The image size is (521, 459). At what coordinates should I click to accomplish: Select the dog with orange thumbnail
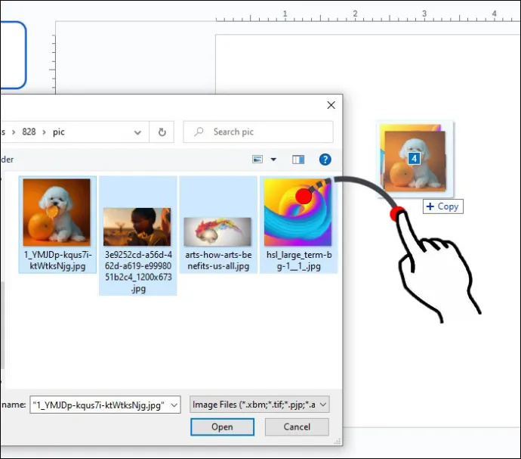[57, 212]
